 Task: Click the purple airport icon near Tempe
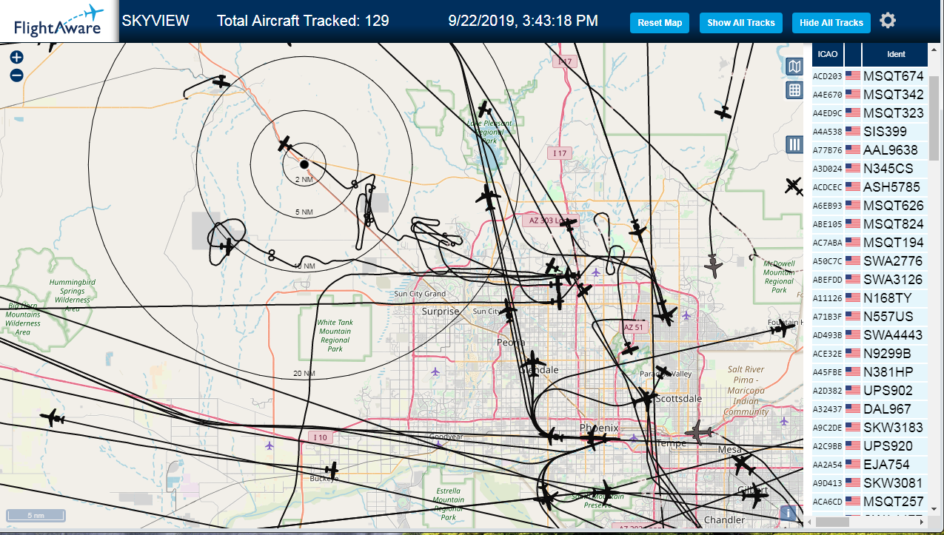[633, 439]
